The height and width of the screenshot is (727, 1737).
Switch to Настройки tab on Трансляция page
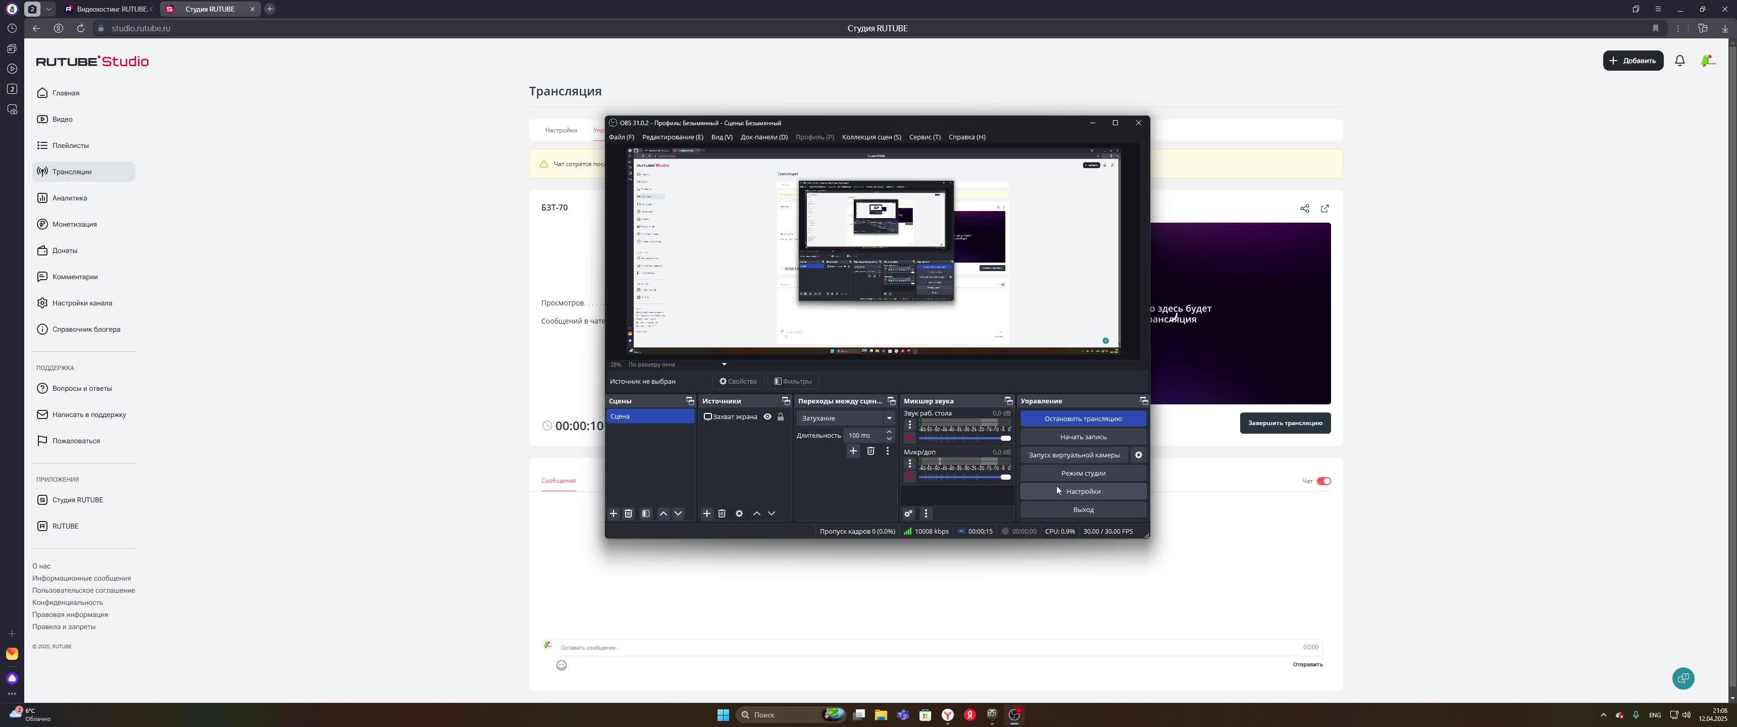point(560,130)
